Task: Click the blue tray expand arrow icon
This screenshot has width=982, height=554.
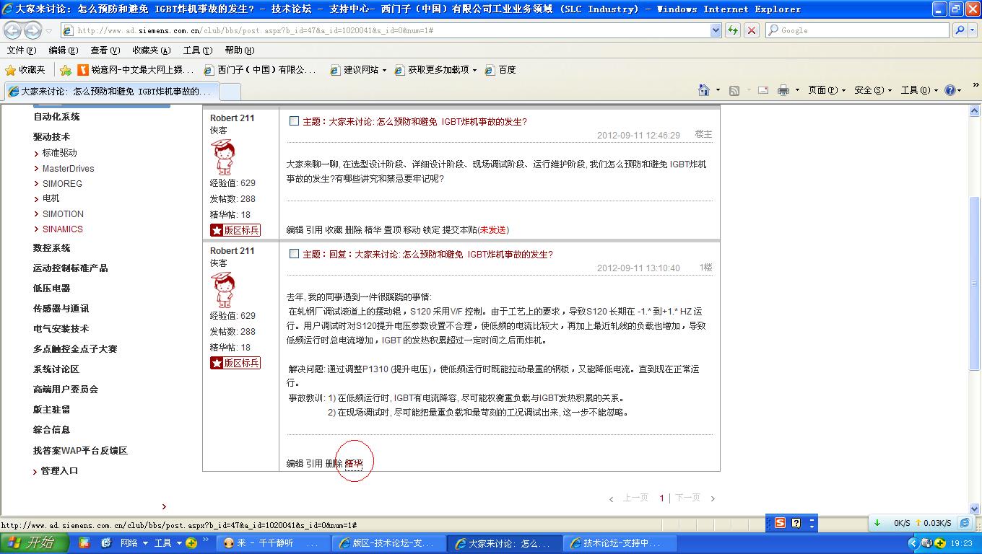Action: (913, 543)
